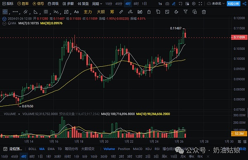
Task: Click the Aa text annotation tool
Action: pos(76,12)
